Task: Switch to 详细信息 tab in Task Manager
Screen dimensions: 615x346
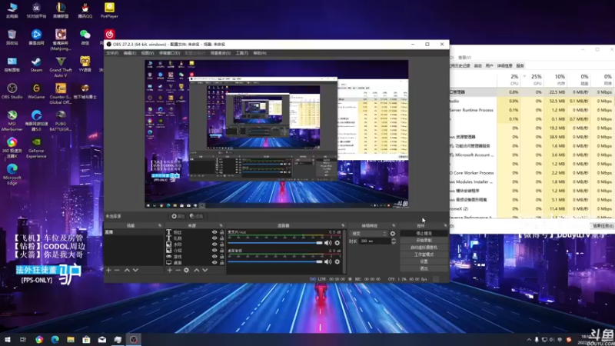Action: coord(505,66)
